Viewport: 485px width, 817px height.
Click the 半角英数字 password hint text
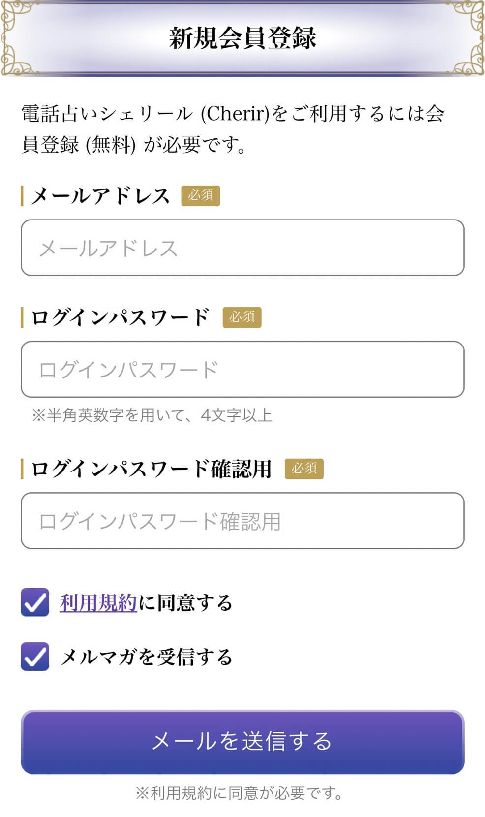point(152,415)
